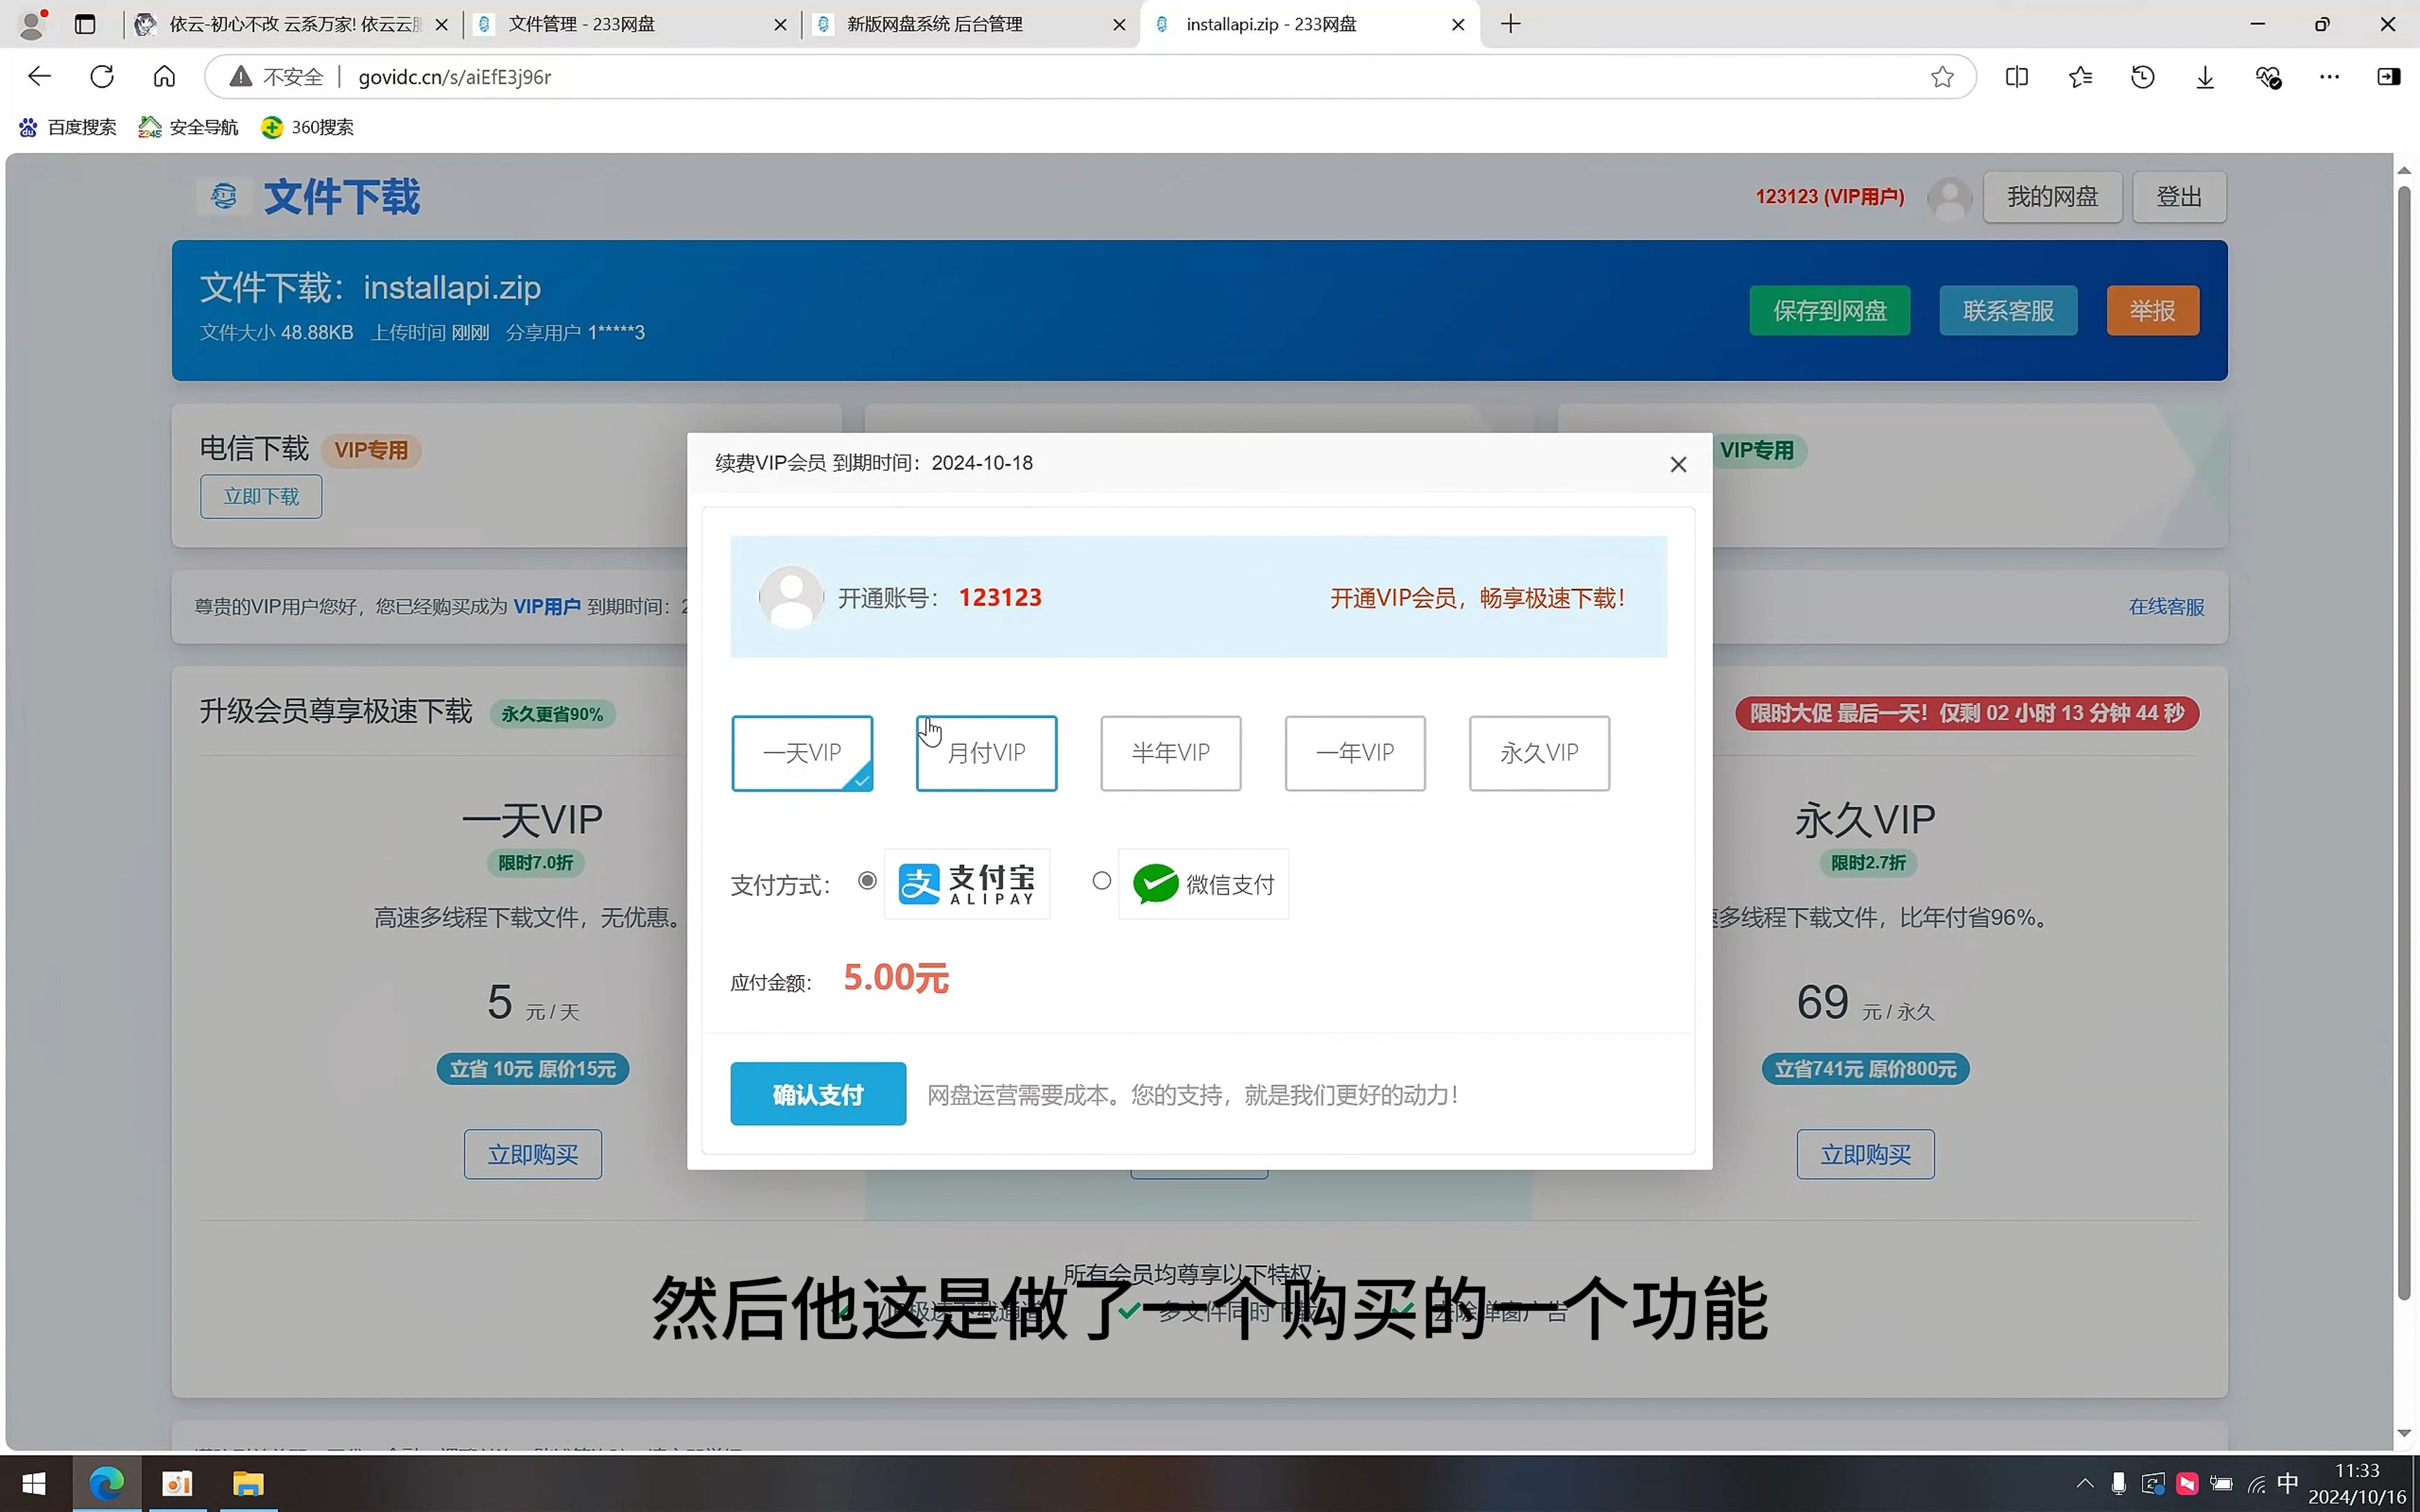Choose the 一天VIP plan option
The image size is (2420, 1512).
coord(802,753)
